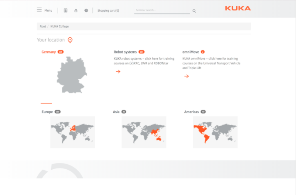
Task: Click the arrow under Robot systems
Action: (x=118, y=71)
